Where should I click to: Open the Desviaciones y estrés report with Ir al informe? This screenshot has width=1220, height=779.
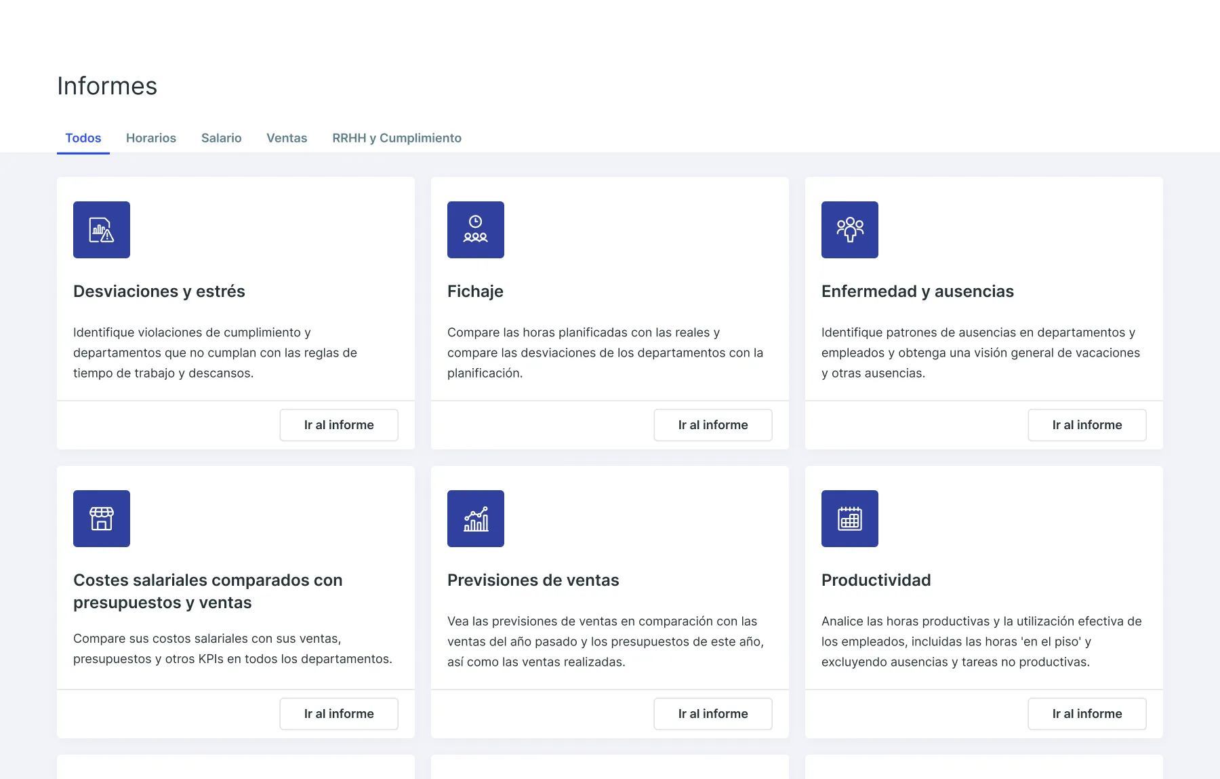coord(339,425)
